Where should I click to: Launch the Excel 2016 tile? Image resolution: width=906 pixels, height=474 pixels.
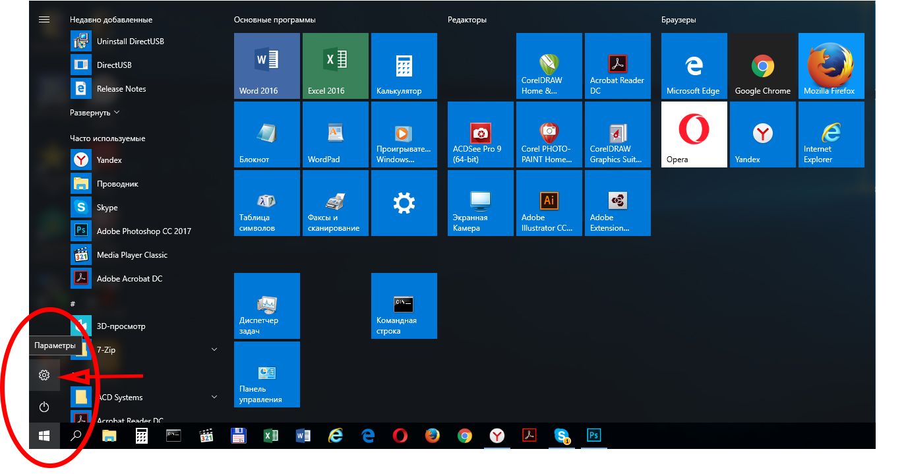tap(335, 66)
